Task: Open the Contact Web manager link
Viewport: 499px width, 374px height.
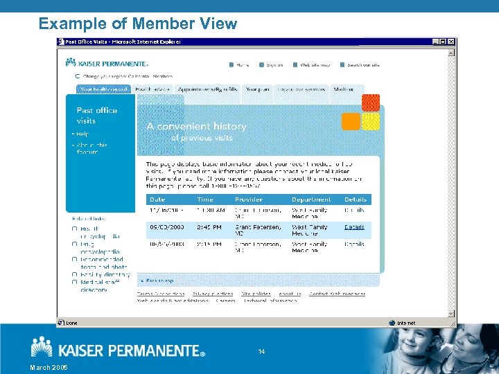Action: point(337,294)
